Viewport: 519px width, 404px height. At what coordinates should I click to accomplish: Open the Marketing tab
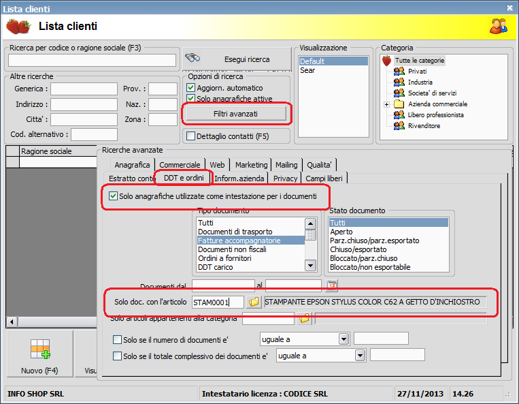[251, 165]
